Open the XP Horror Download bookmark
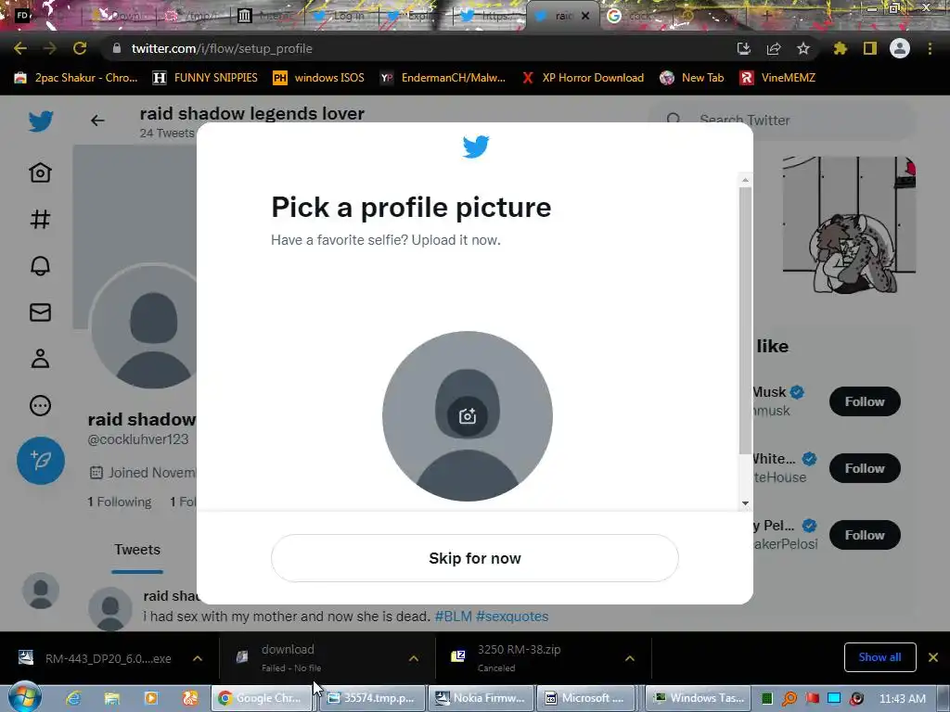The height and width of the screenshot is (712, 950). coord(583,78)
